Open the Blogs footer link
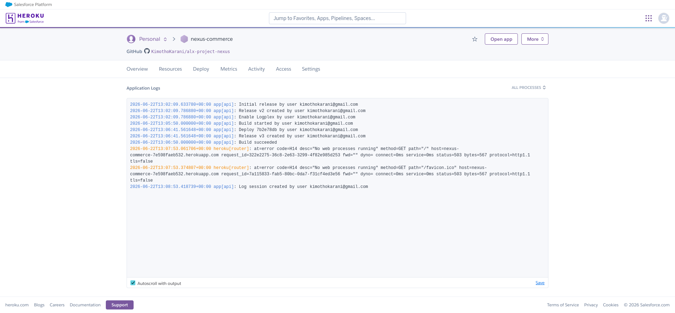Screen dimensions: 675x313 tap(39, 305)
